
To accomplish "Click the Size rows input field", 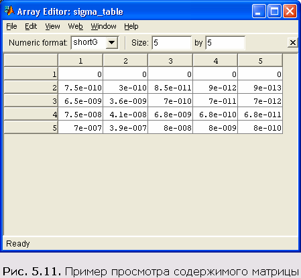I will point(172,43).
